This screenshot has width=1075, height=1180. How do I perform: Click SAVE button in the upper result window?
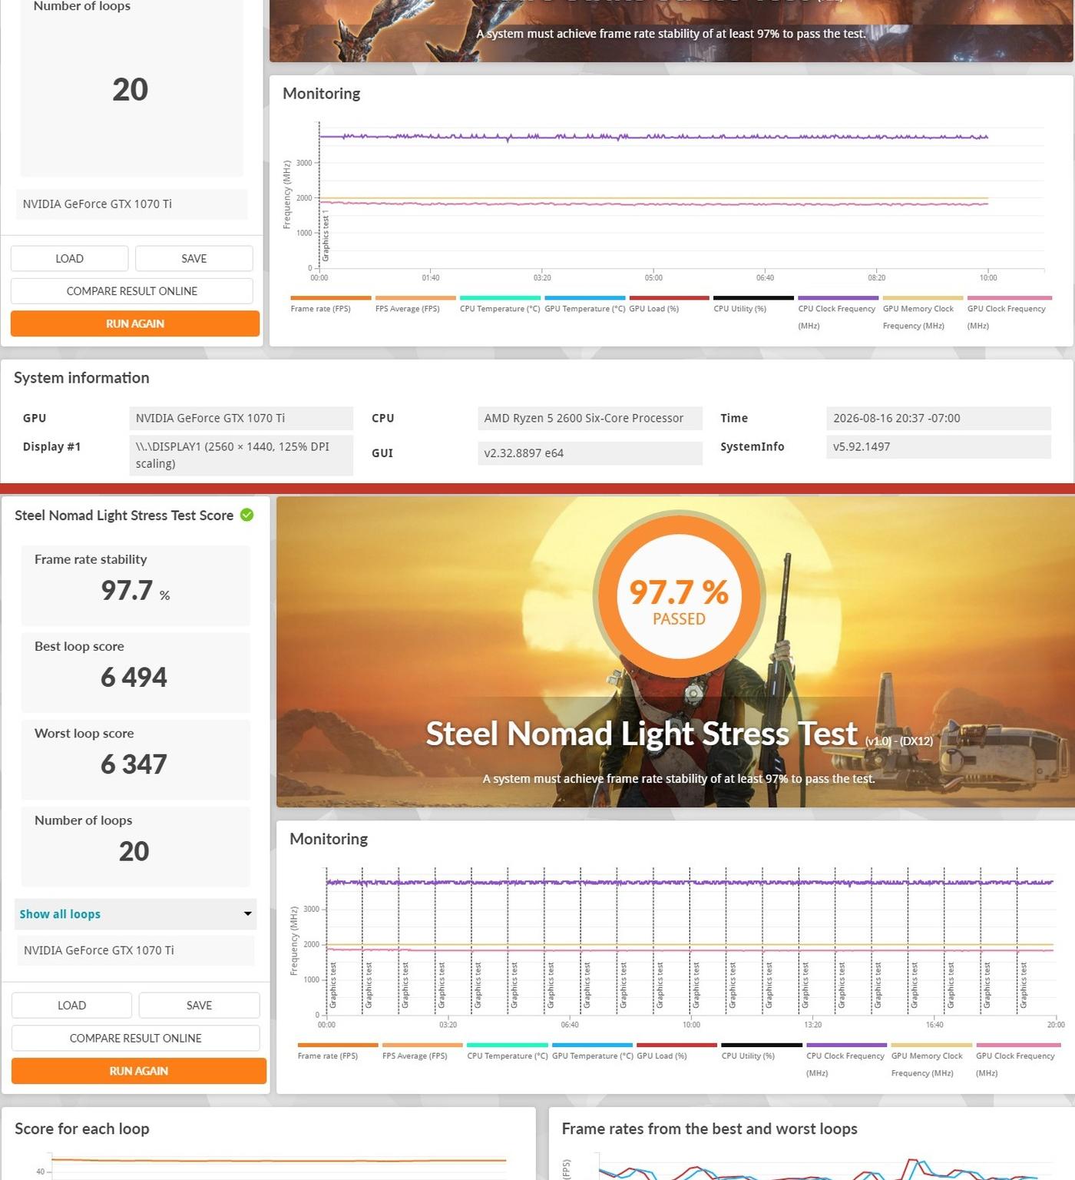[193, 258]
